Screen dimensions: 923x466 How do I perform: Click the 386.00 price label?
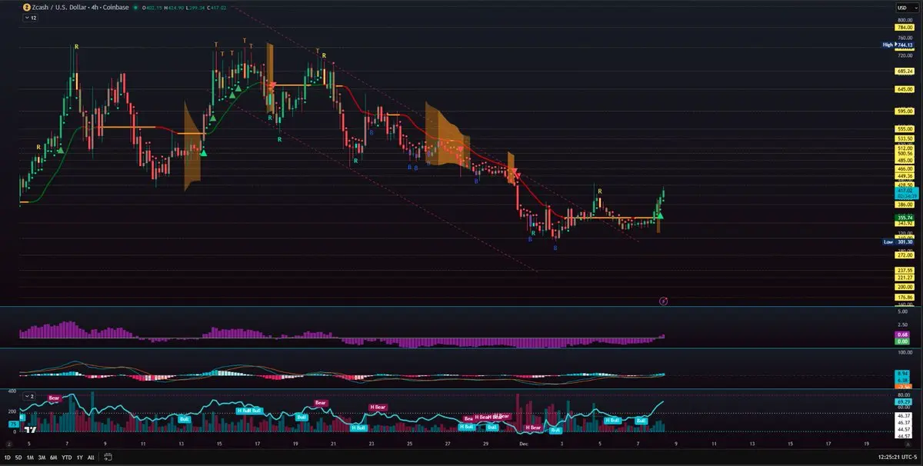click(x=904, y=205)
